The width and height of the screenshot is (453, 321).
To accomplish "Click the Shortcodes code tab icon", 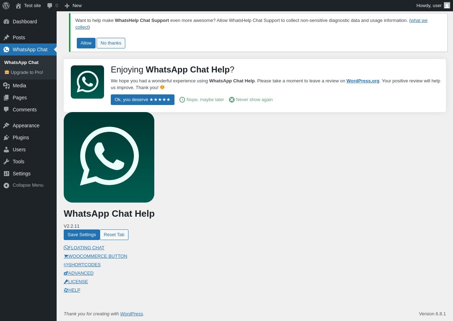I will (66, 264).
